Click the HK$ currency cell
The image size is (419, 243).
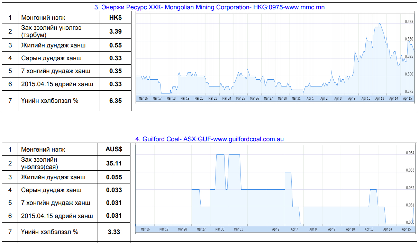click(x=115, y=17)
